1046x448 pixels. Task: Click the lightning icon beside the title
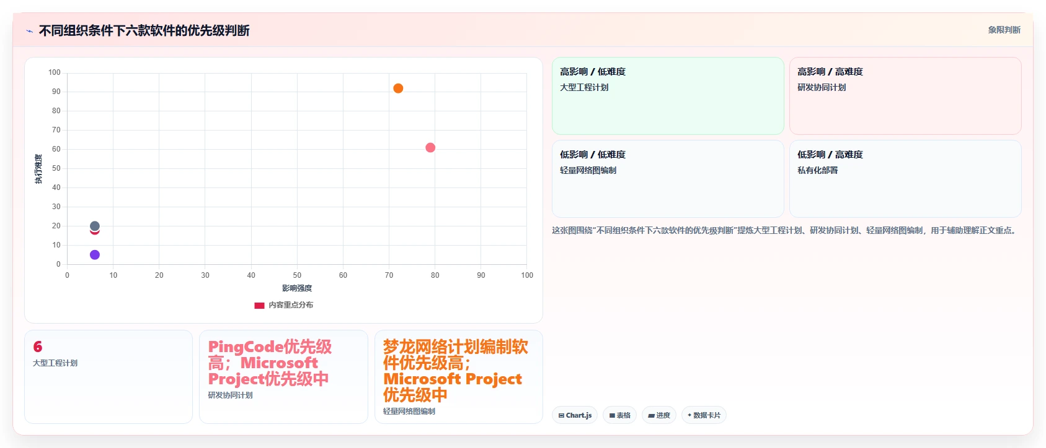29,31
